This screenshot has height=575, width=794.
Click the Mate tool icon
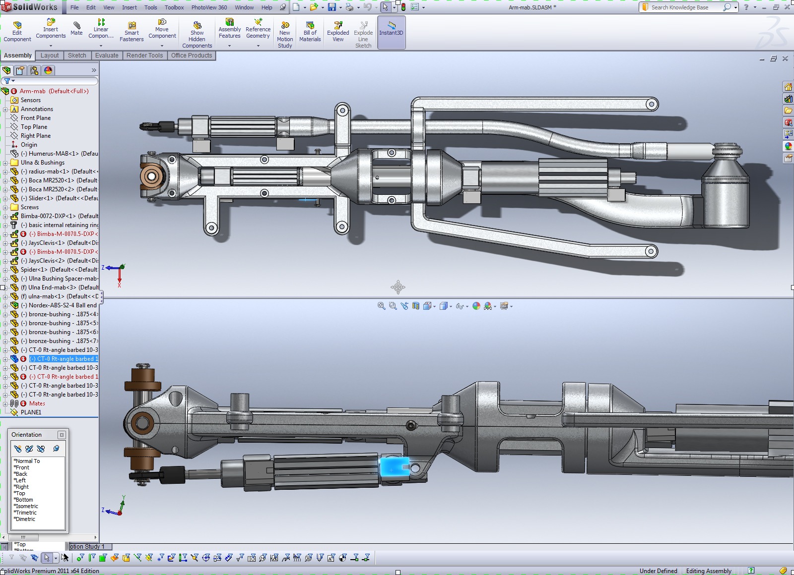pos(76,28)
